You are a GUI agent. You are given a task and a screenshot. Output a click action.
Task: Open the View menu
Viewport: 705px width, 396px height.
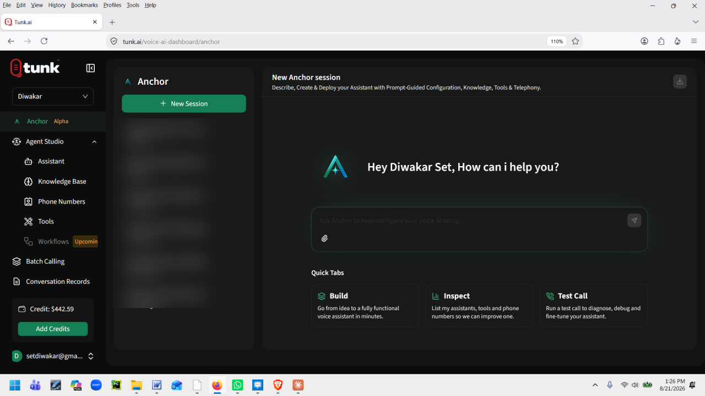(37, 5)
